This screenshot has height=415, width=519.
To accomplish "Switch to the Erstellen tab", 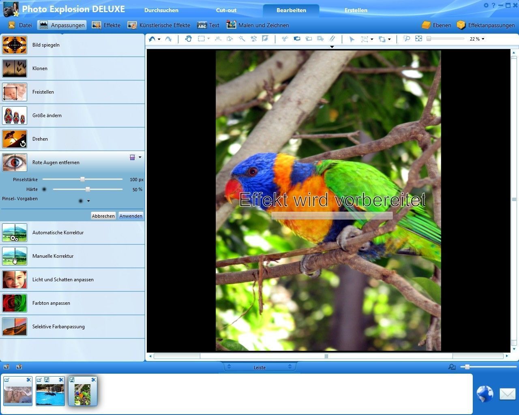I will tap(356, 10).
